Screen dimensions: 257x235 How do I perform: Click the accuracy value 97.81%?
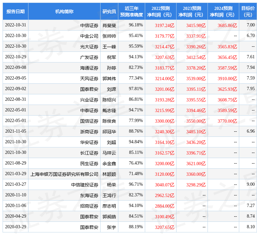click(x=136, y=89)
